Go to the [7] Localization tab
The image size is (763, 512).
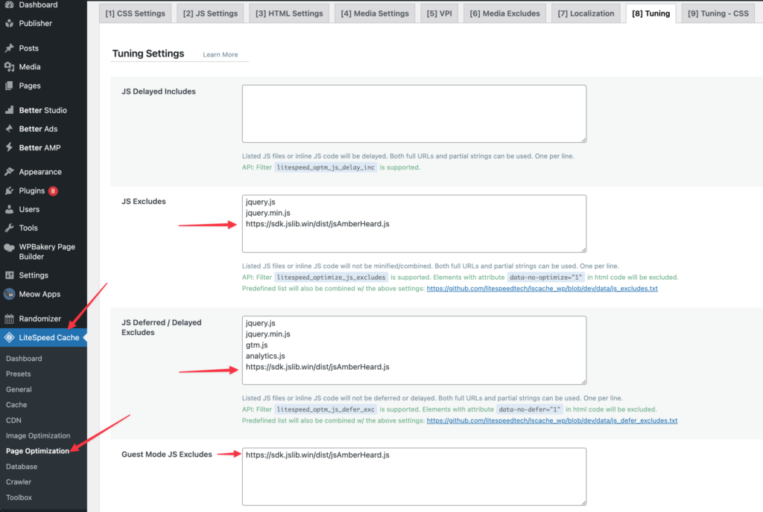586,13
